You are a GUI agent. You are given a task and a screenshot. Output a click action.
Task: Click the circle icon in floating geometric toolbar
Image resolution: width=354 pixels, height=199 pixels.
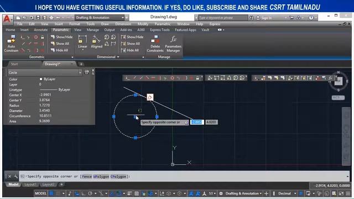coord(172,78)
